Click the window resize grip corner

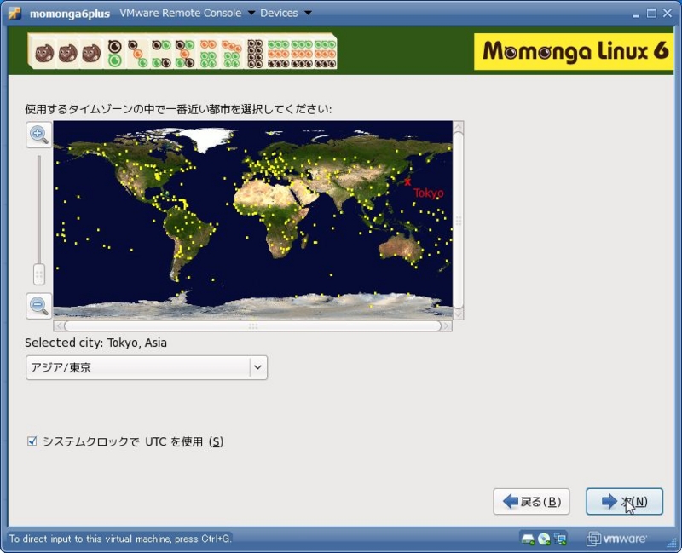[x=673, y=542]
